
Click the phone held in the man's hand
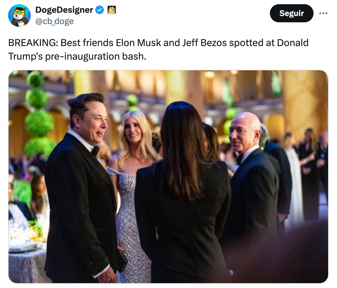click(123, 261)
